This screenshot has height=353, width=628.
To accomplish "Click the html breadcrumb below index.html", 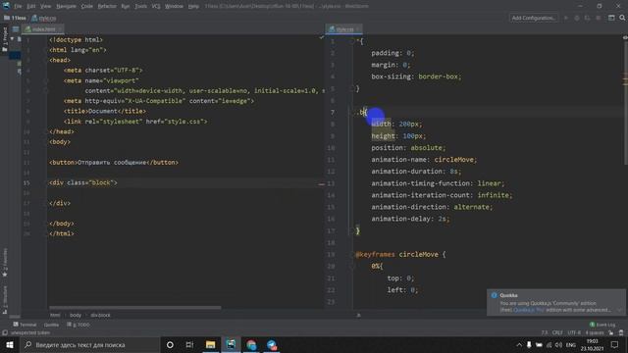I will click(55, 315).
